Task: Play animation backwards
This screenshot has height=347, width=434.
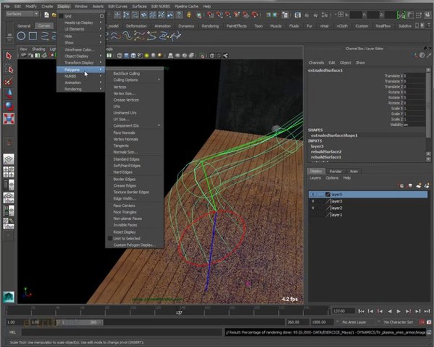Action: coord(390,311)
